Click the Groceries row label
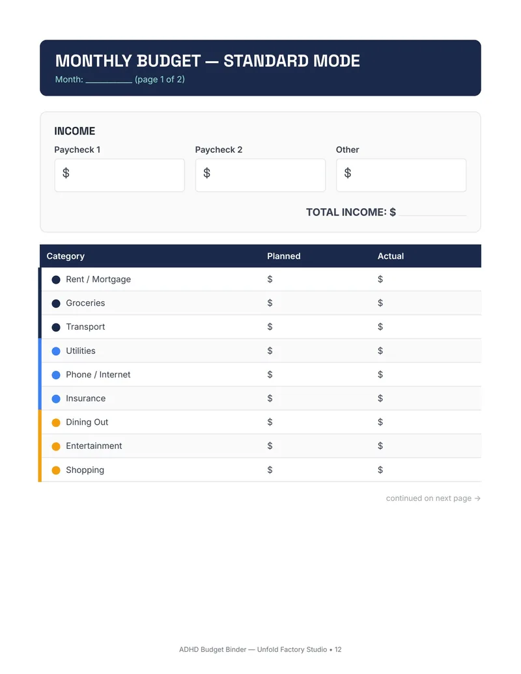Screen dimensions: 521x674 85,303
